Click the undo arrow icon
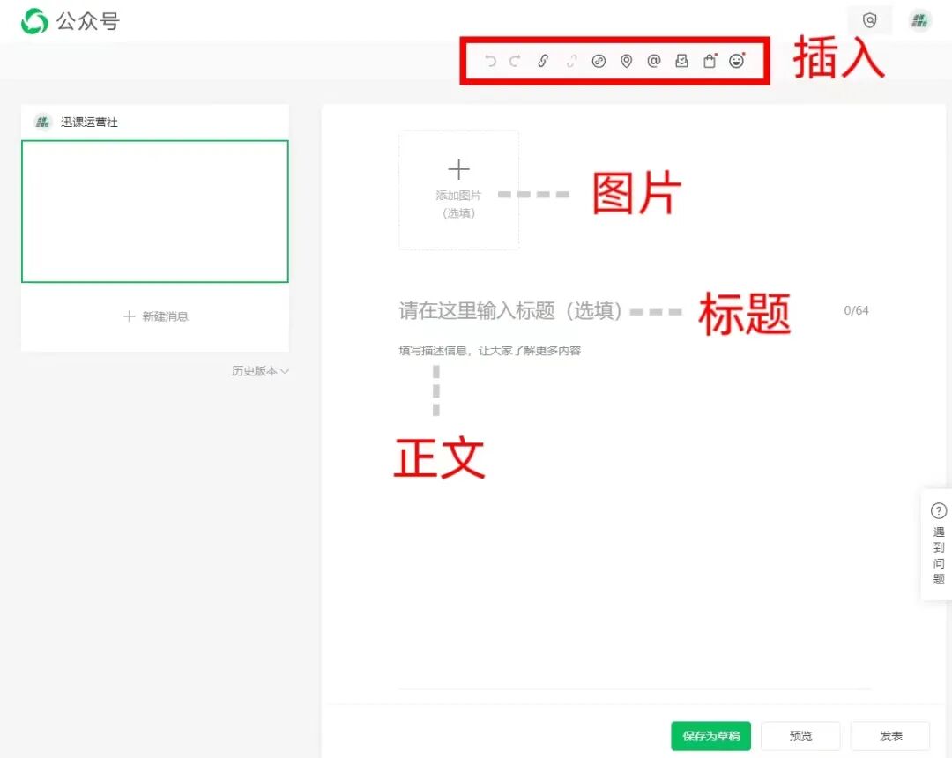The height and width of the screenshot is (758, 952). [x=492, y=61]
